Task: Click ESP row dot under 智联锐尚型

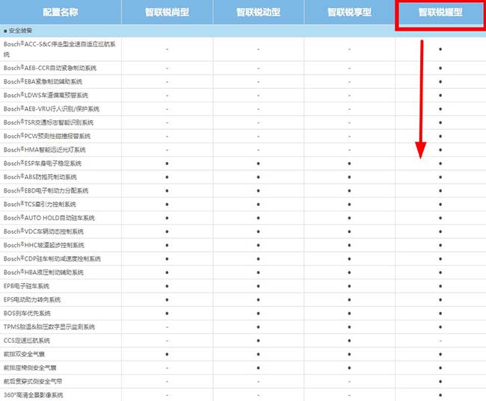Action: click(x=167, y=164)
